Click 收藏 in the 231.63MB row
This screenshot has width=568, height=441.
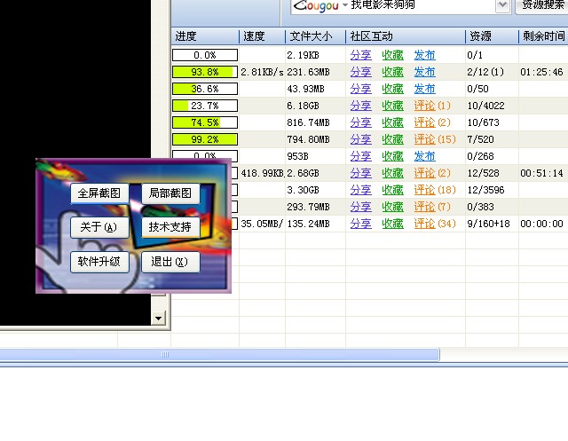(x=392, y=72)
